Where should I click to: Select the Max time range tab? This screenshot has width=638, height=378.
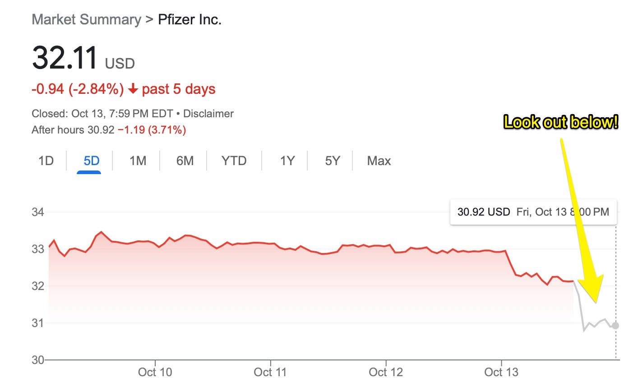coord(379,161)
